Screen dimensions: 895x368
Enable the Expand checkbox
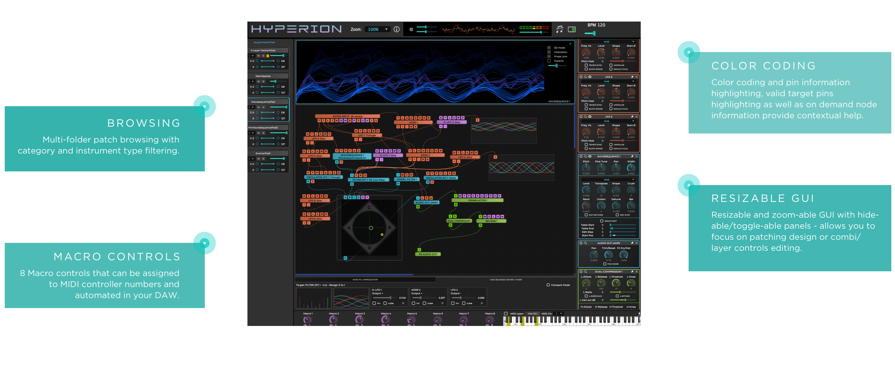pyautogui.click(x=549, y=61)
